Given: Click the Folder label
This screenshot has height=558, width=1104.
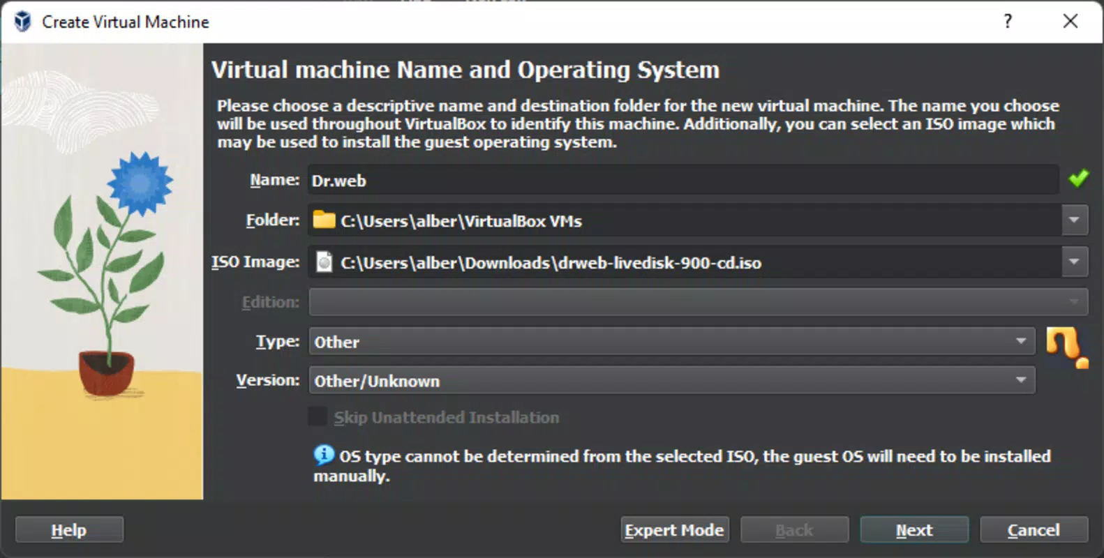Looking at the screenshot, I should pyautogui.click(x=272, y=220).
